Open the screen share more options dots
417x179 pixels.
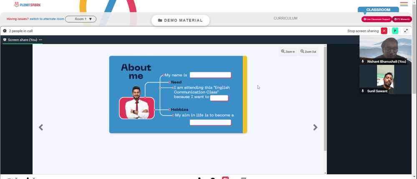click(40, 40)
